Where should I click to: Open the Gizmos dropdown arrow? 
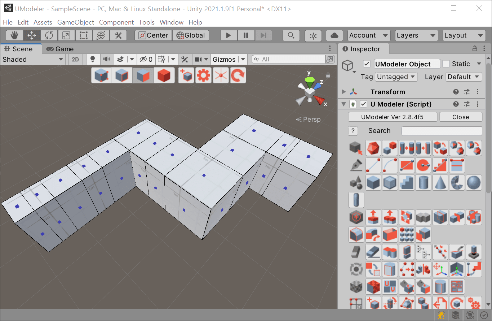coord(243,60)
